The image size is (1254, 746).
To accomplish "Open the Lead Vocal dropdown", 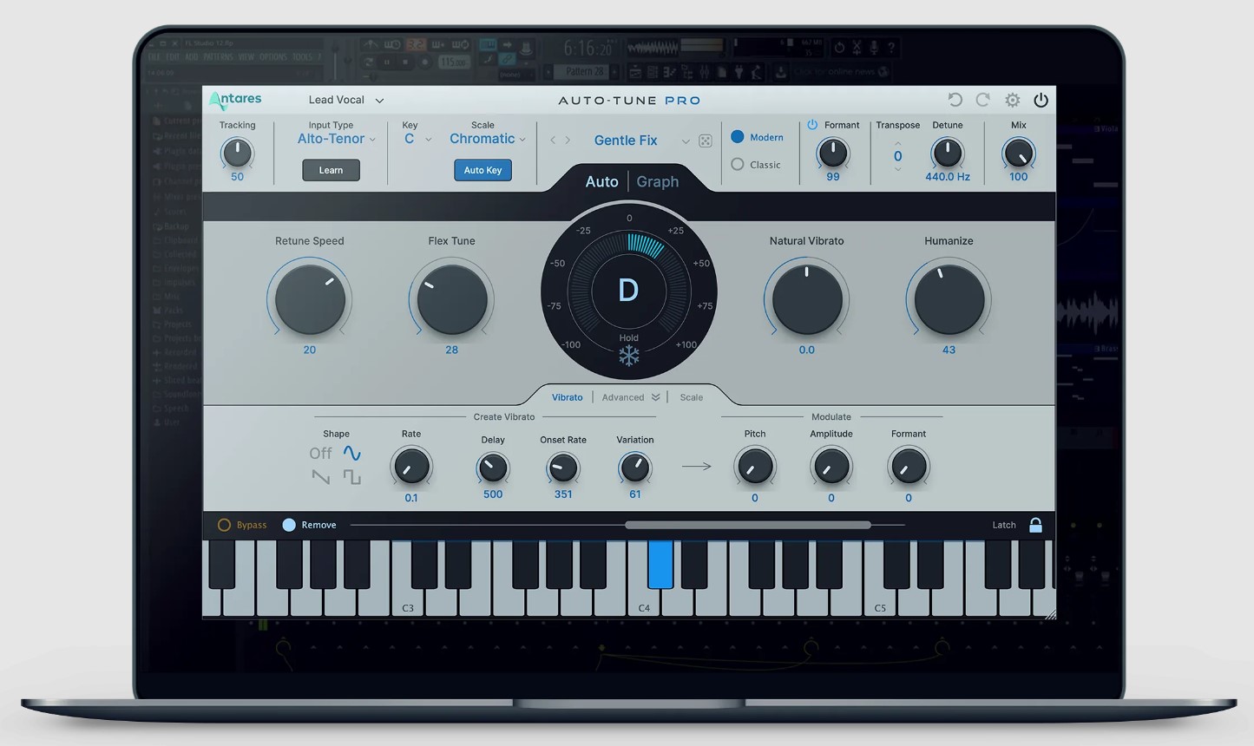I will pos(346,100).
